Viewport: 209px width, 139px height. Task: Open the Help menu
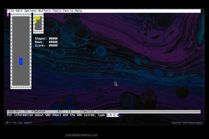click(x=79, y=11)
